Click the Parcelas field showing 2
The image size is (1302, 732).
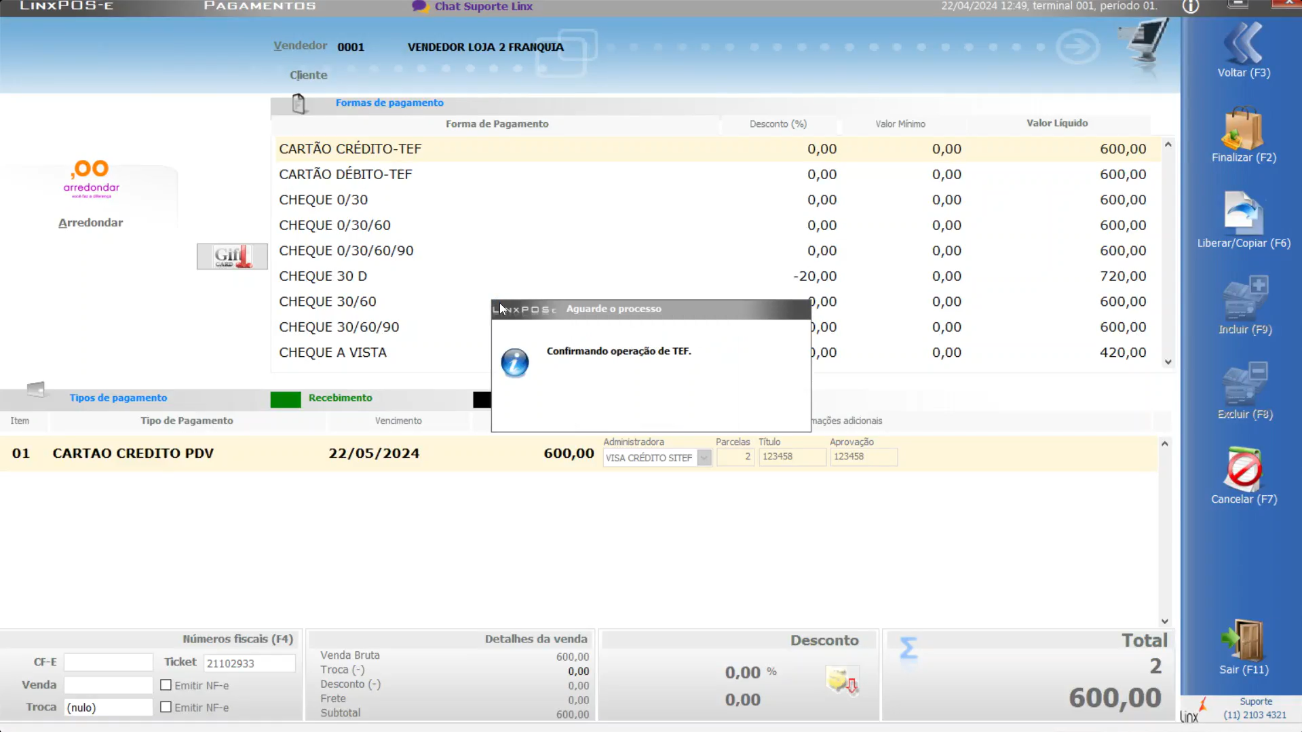point(735,457)
